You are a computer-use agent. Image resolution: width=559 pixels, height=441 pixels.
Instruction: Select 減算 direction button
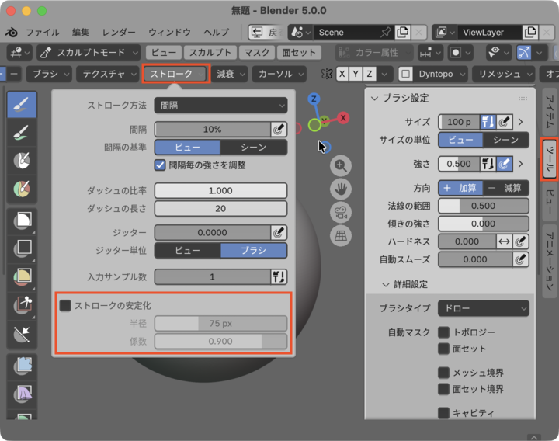505,188
